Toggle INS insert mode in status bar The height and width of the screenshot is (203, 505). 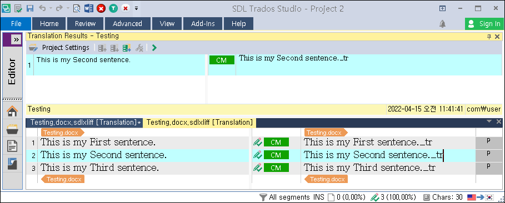pyautogui.click(x=319, y=197)
